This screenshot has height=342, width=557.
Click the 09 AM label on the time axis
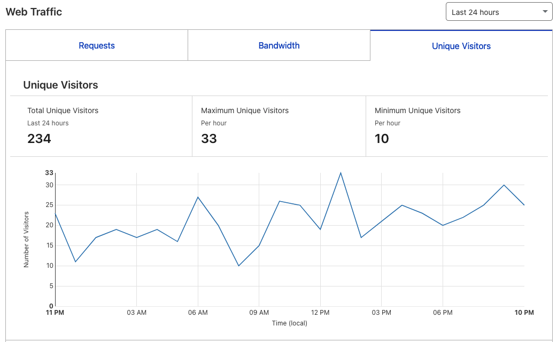point(259,313)
